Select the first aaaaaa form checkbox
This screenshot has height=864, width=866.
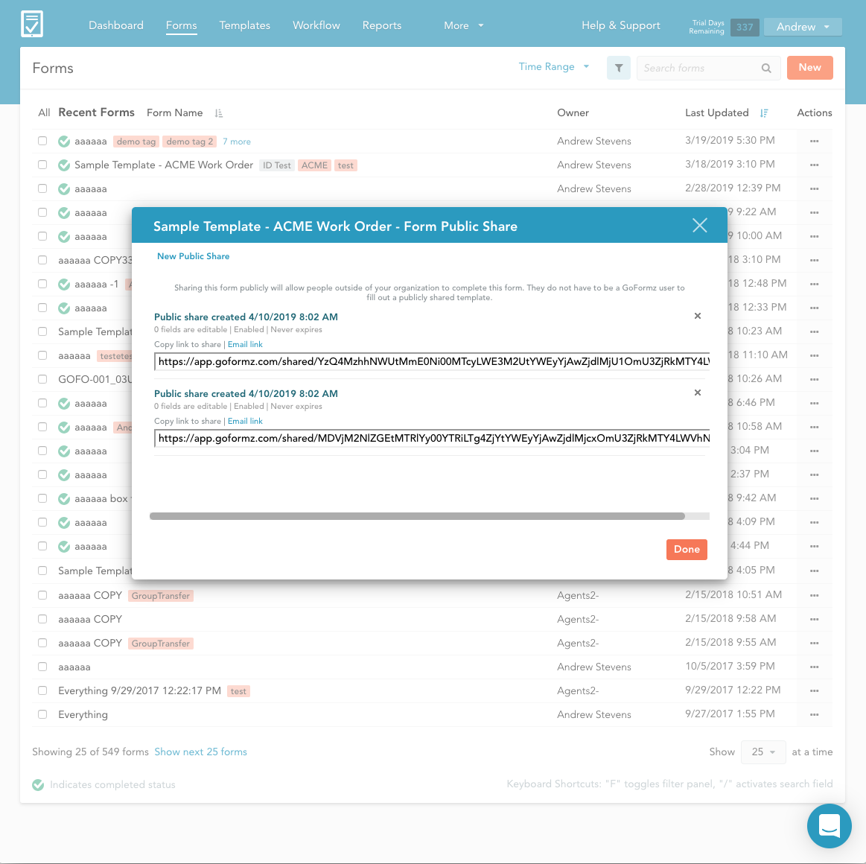click(42, 141)
